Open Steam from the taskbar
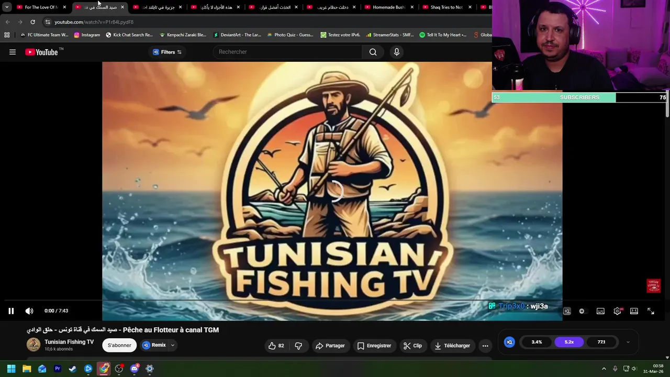Screen dimensions: 670x377 73,369
